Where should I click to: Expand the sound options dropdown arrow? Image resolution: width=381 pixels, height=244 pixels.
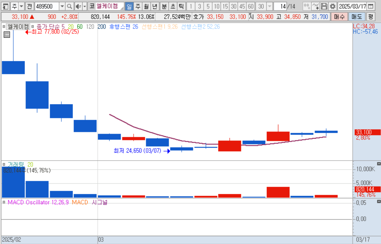coord(84,6)
